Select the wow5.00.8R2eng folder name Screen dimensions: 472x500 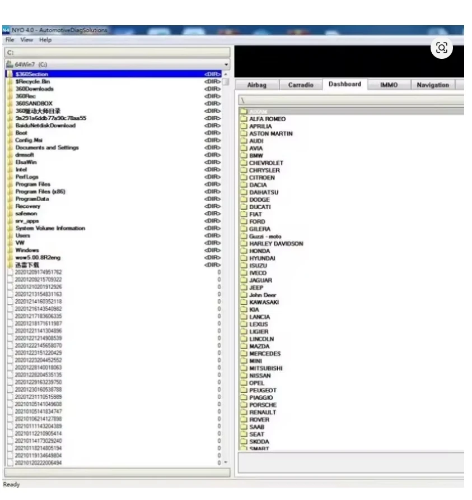click(x=38, y=258)
